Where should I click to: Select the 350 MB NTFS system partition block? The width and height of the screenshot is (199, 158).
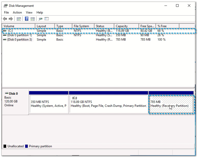pyautogui.click(x=48, y=104)
